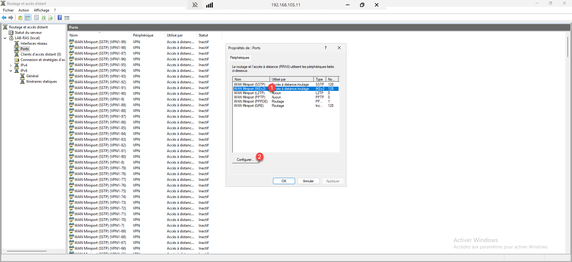Collapse the LAB-RAS (local) tree node

pos(5,38)
